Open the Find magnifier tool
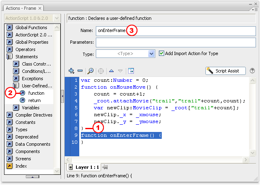260x185 pixels. click(91, 71)
